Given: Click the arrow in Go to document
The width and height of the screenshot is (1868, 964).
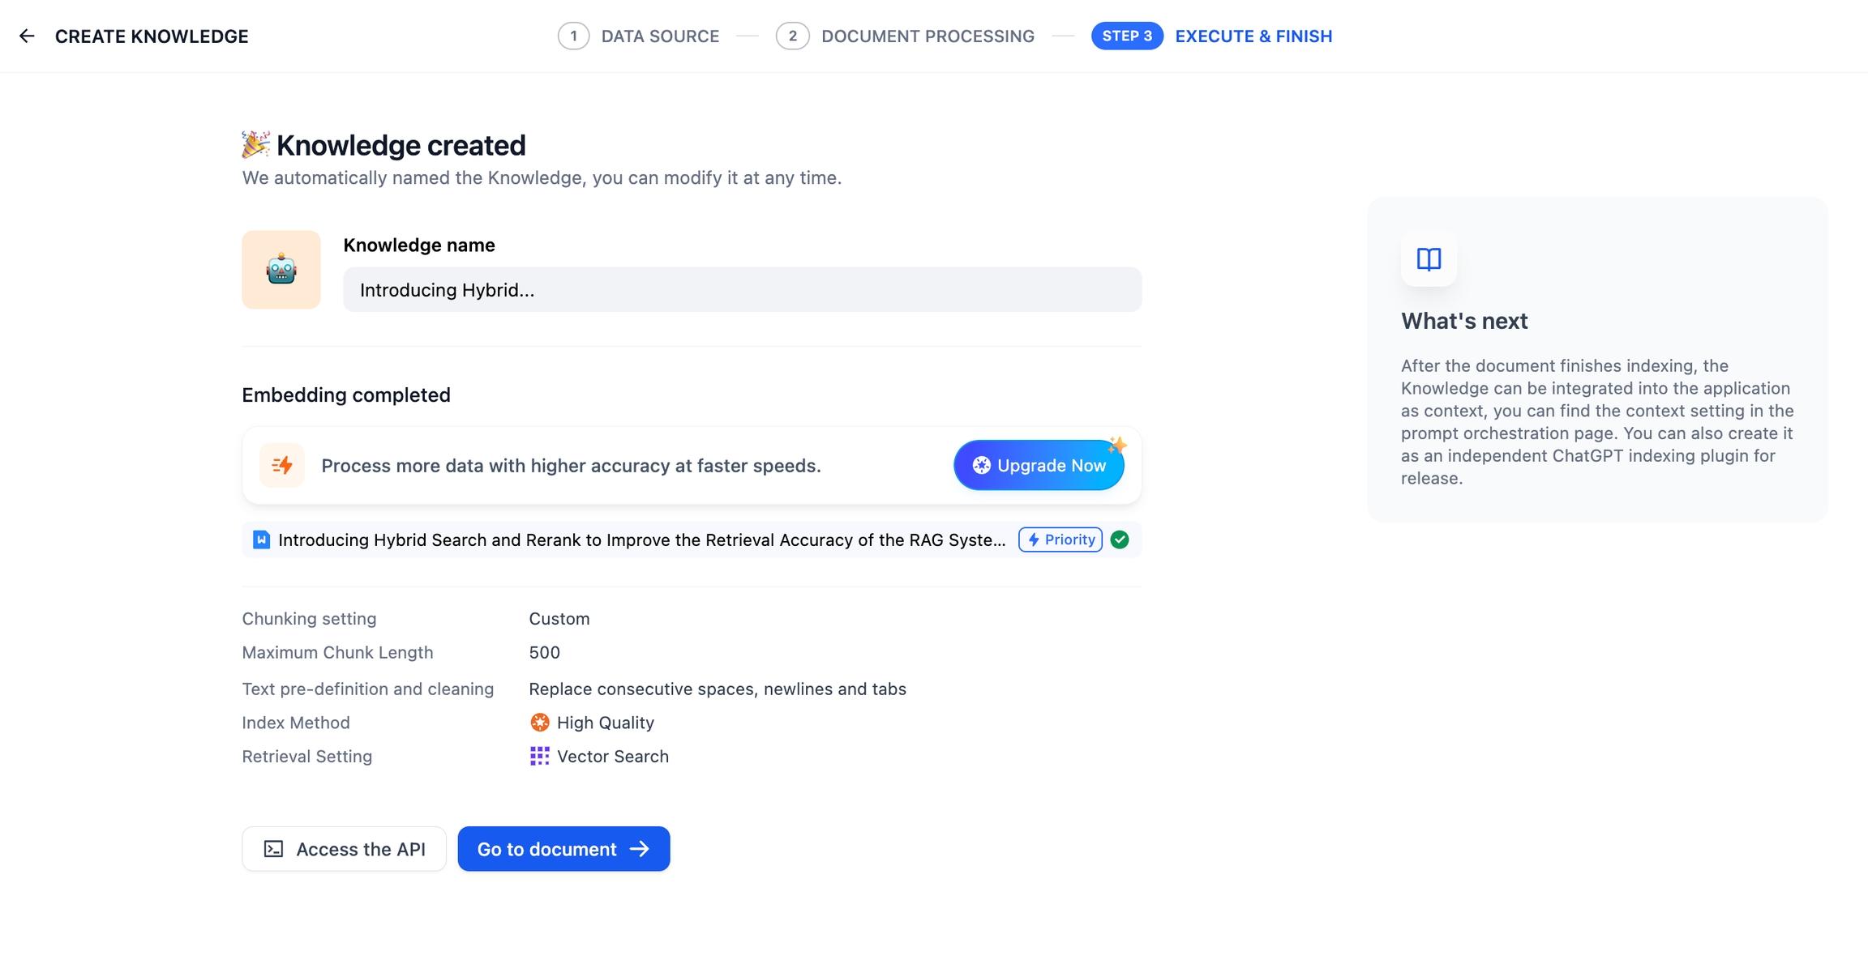Looking at the screenshot, I should click(640, 849).
